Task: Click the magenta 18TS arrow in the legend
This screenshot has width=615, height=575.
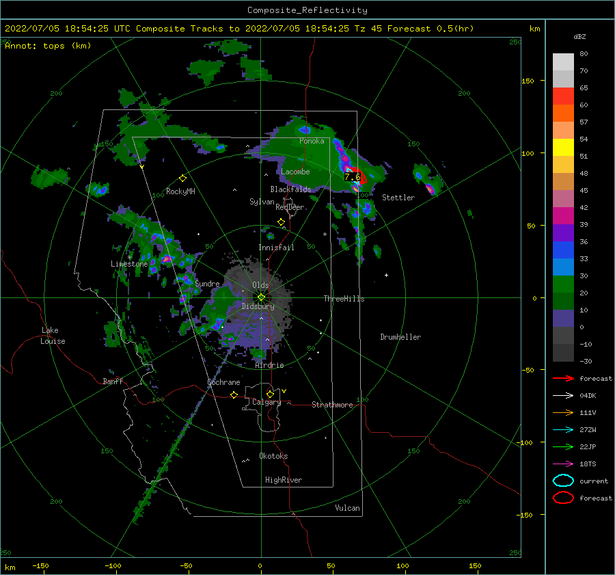Action: pos(563,464)
